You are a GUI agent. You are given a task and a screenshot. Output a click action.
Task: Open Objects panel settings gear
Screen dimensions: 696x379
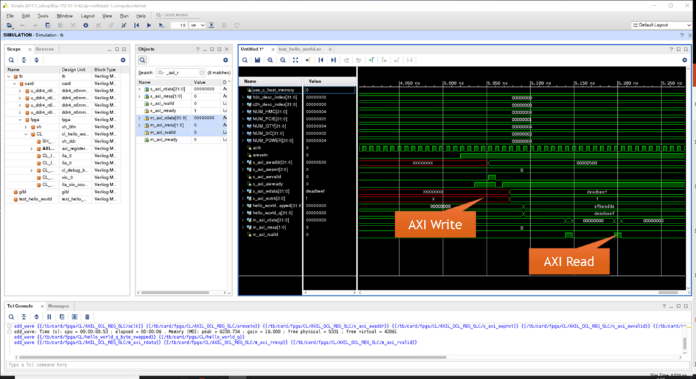click(x=226, y=60)
